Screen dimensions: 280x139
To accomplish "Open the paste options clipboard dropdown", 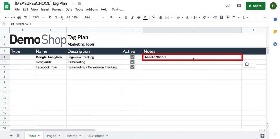I will (249, 64).
